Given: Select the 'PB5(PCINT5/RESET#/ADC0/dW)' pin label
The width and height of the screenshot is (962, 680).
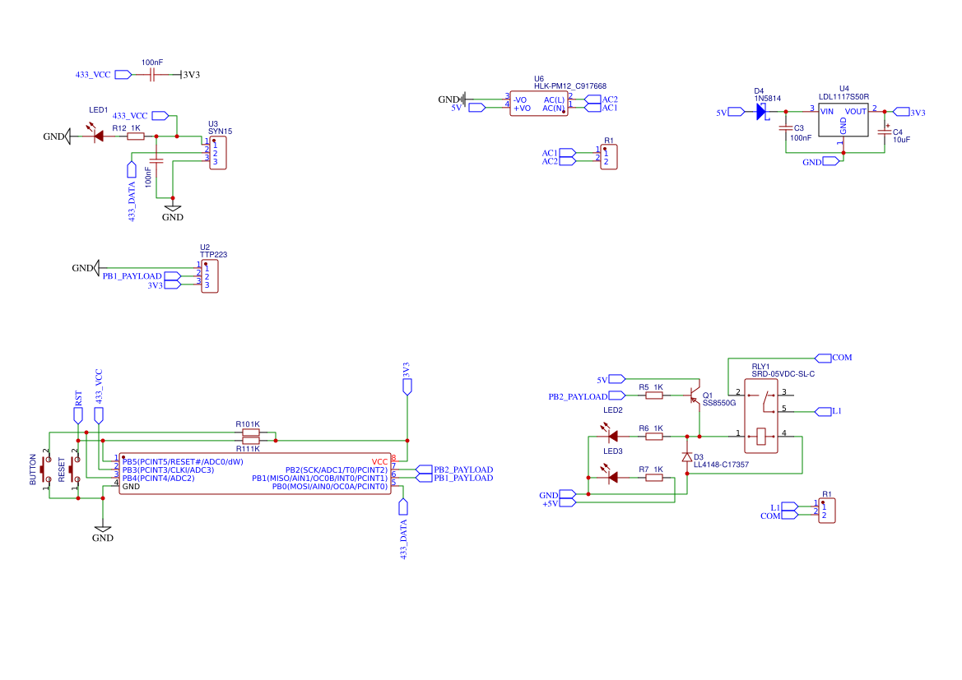Looking at the screenshot, I should tap(183, 462).
